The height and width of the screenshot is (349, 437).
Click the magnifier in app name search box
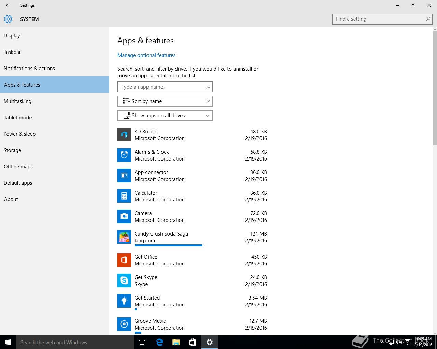(208, 87)
